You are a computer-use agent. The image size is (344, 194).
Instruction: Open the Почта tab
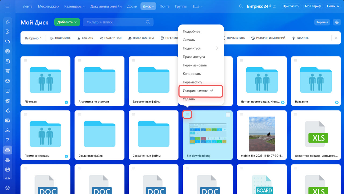tap(164, 6)
